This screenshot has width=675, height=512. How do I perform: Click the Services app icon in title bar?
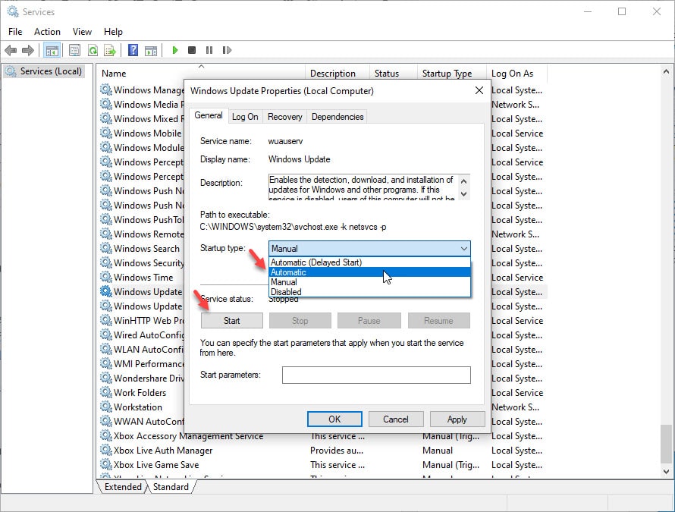pyautogui.click(x=12, y=11)
